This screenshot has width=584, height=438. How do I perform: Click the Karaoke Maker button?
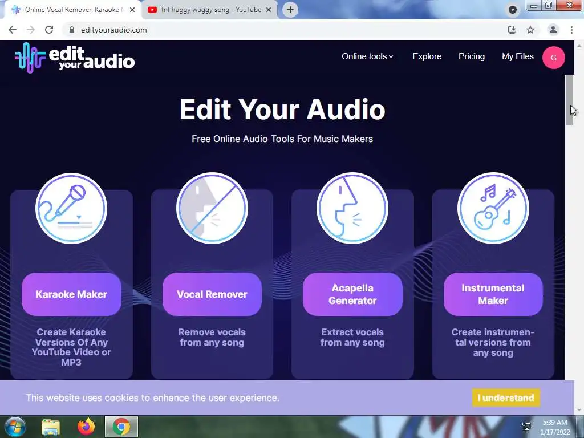pyautogui.click(x=71, y=294)
